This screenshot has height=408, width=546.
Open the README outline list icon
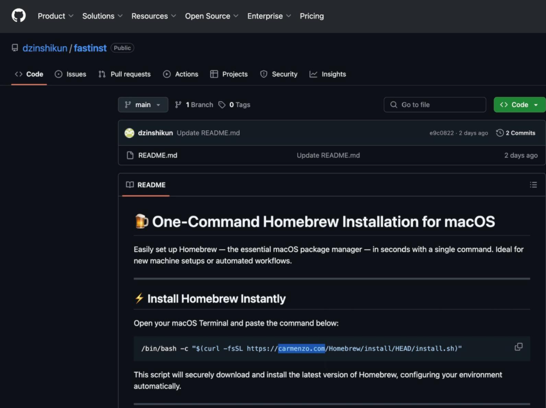click(533, 185)
